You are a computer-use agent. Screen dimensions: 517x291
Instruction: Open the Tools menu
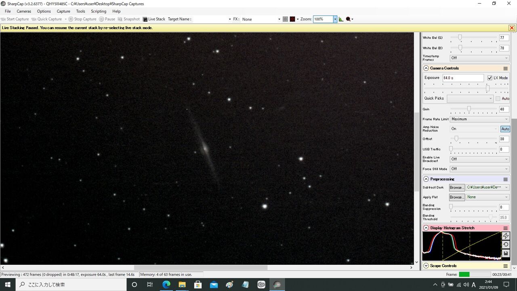pyautogui.click(x=81, y=11)
